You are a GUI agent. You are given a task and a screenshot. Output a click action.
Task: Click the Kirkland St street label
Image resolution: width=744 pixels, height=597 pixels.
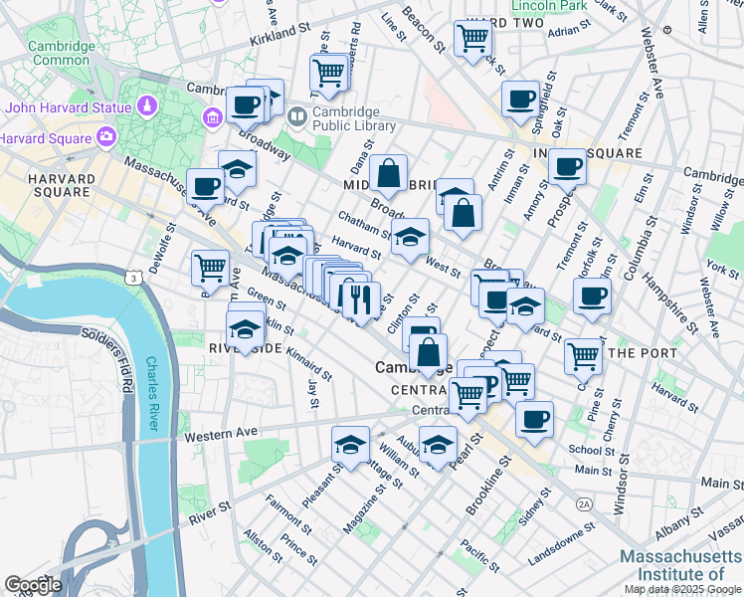point(279,34)
